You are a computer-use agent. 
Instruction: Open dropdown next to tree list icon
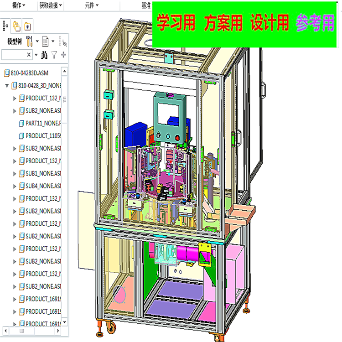pos(53,41)
